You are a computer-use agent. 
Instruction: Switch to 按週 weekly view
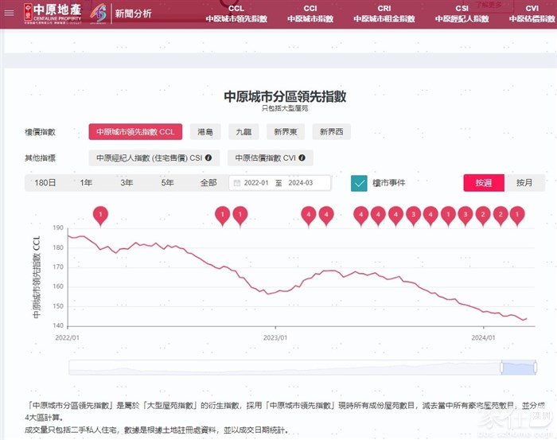(484, 183)
